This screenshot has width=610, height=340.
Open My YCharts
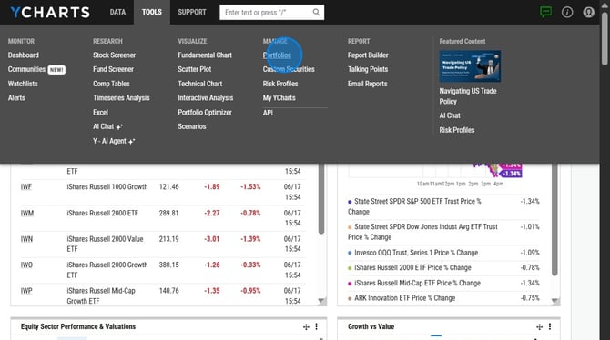coord(279,98)
